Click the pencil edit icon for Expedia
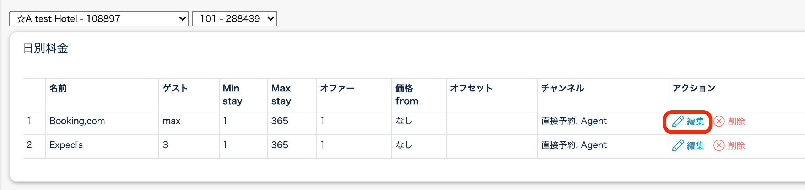The width and height of the screenshot is (805, 190). [x=678, y=145]
